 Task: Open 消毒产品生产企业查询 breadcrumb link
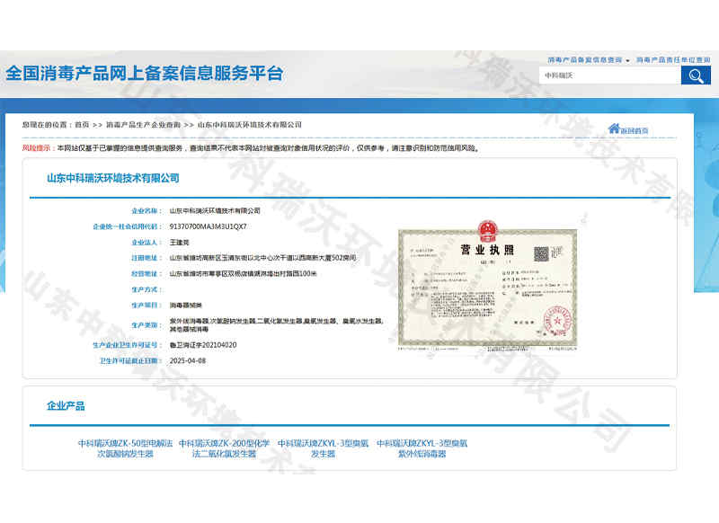pyautogui.click(x=143, y=125)
